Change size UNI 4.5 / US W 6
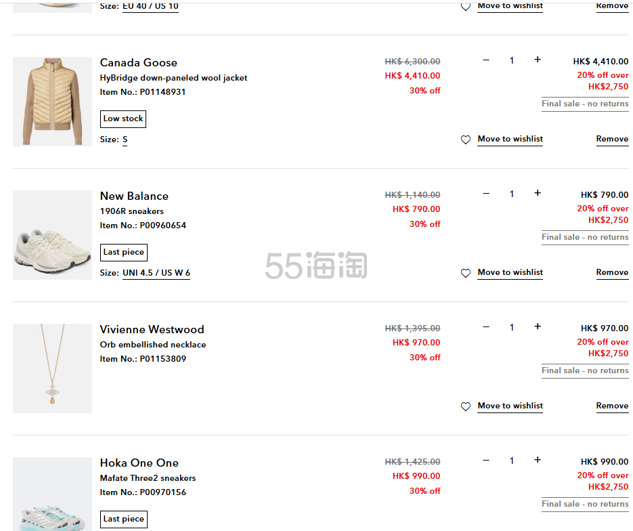 click(x=156, y=273)
